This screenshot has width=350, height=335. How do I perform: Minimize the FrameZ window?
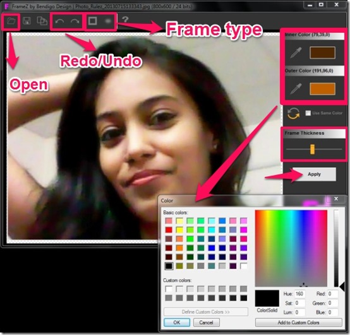click(310, 5)
